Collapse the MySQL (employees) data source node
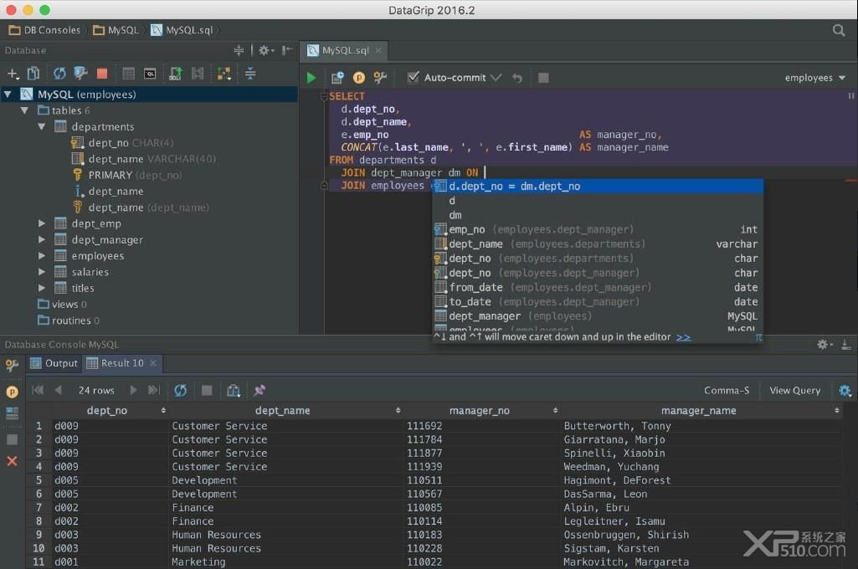 pos(8,94)
